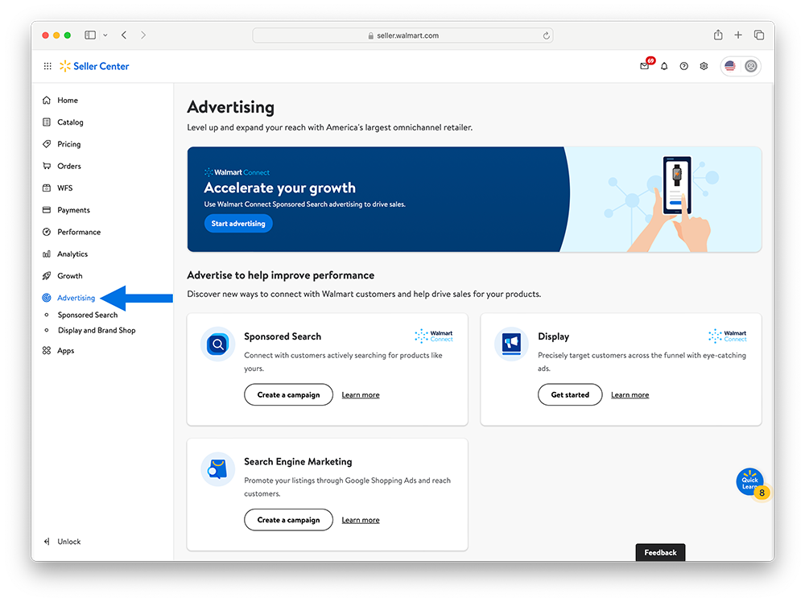The height and width of the screenshot is (602, 805).
Task: Select Display and Brand Shop submenu item
Action: 97,331
